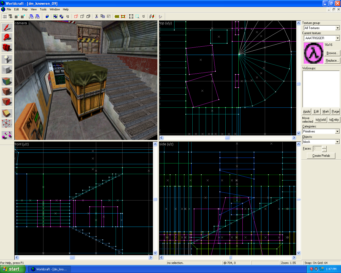
Task: Open the Map menu
Action: point(25,9)
